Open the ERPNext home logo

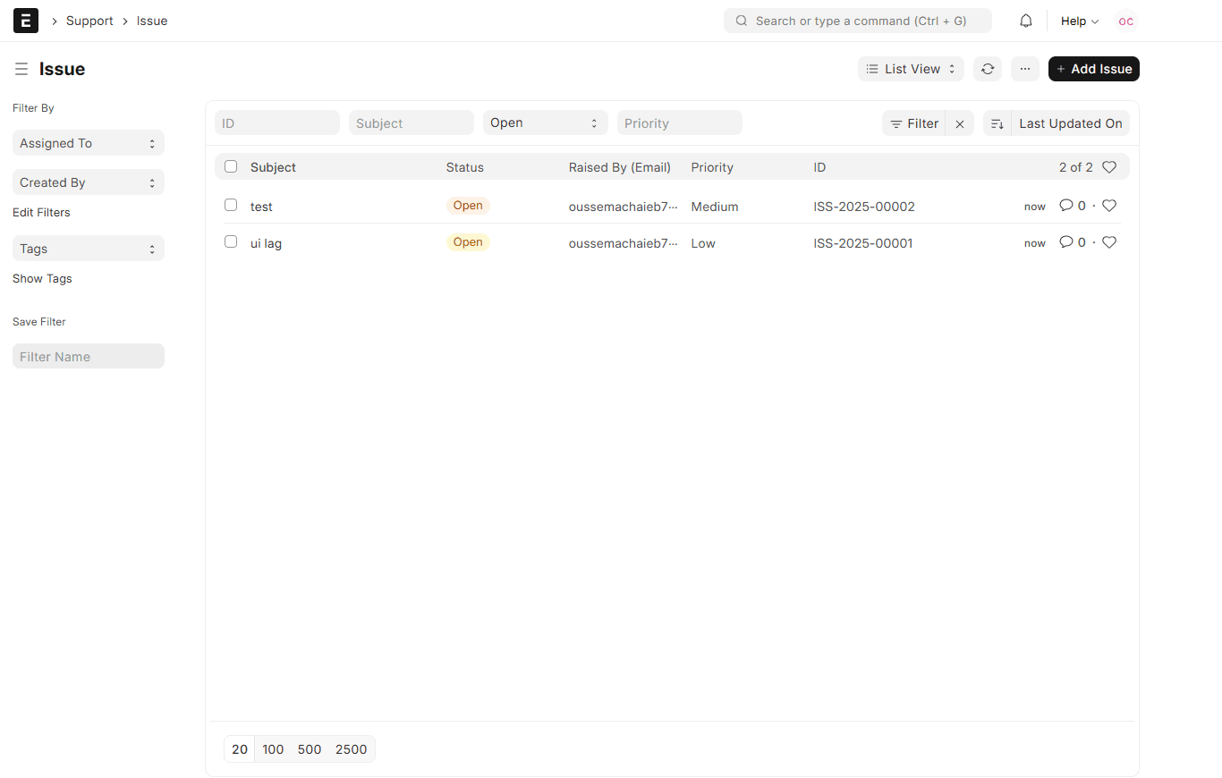[x=26, y=21]
